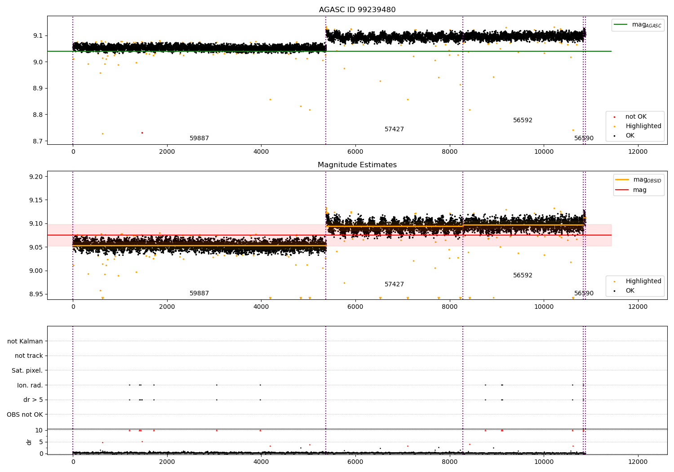
Task: Click the red marker dot in 'not OK' legend entry
Action: [614, 117]
